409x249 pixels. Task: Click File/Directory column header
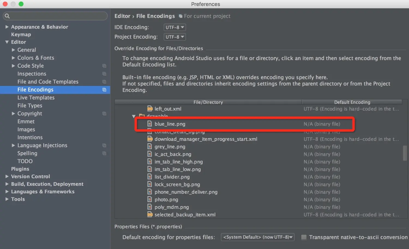coord(208,102)
